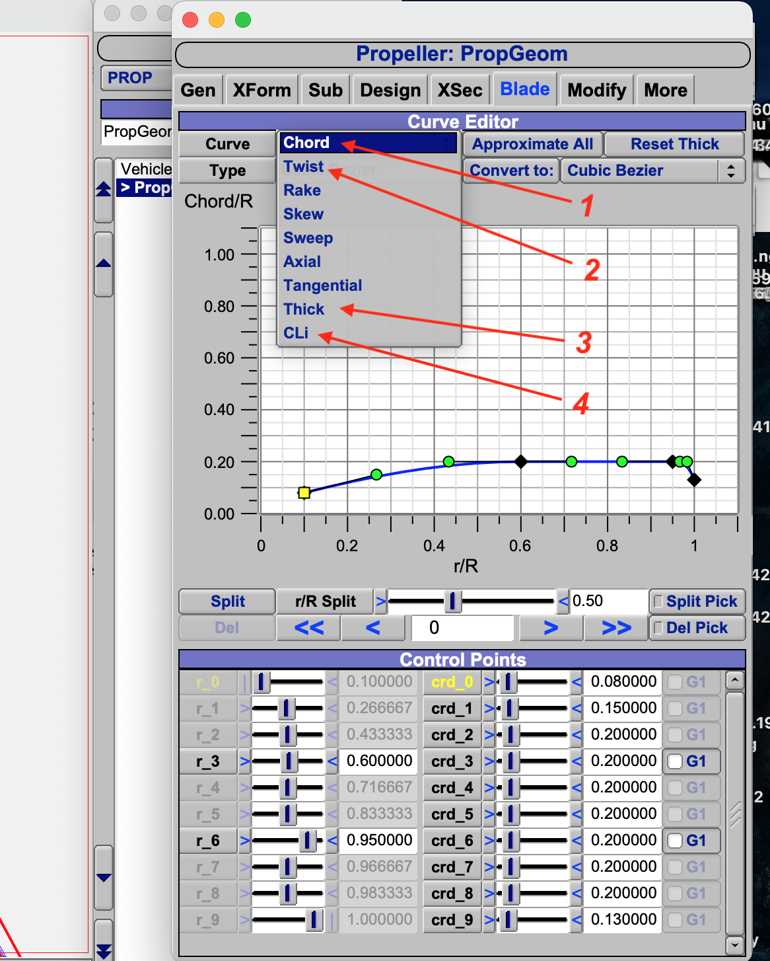Click the yellow square point on the curve
The height and width of the screenshot is (961, 770).
point(304,492)
